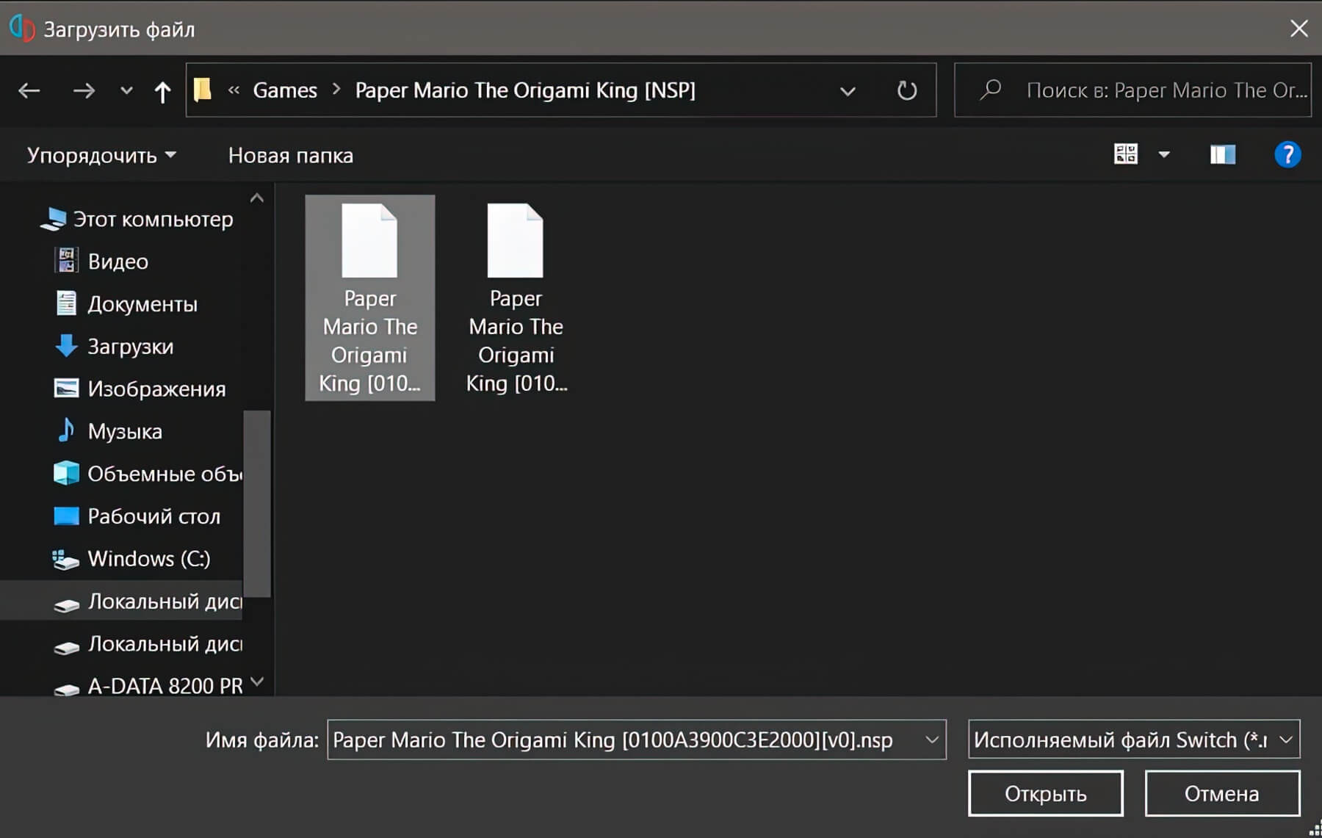Open the recent locations dropdown arrow
The height and width of the screenshot is (838, 1322).
tap(126, 91)
